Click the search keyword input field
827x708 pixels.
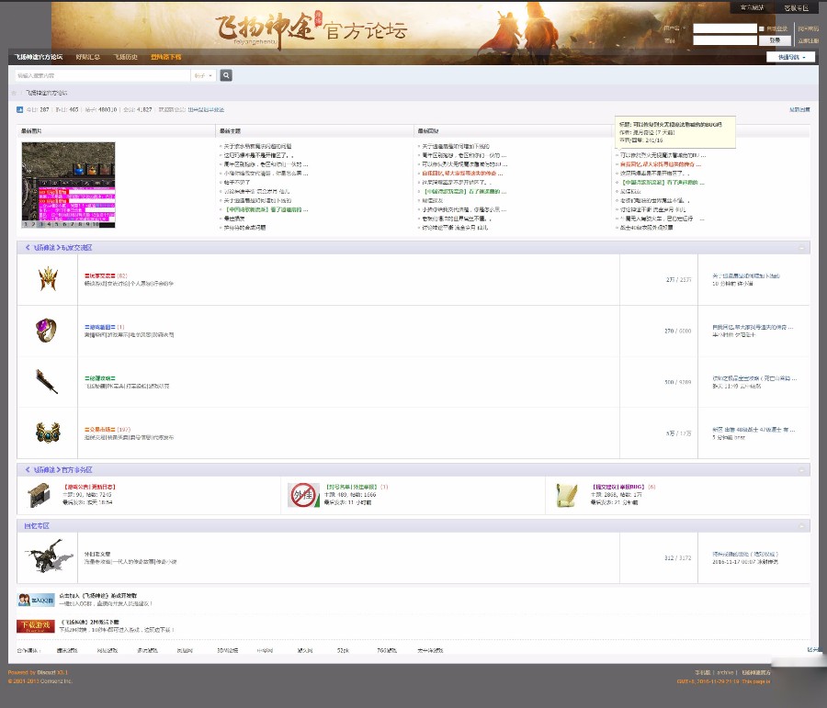coord(101,75)
